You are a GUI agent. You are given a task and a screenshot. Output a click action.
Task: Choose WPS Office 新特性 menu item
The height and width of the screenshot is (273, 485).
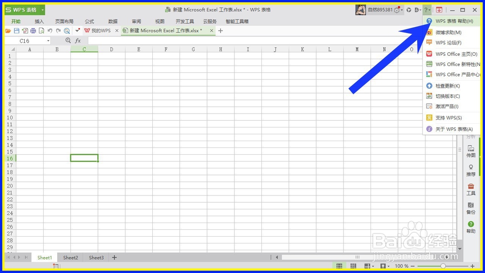(x=451, y=64)
